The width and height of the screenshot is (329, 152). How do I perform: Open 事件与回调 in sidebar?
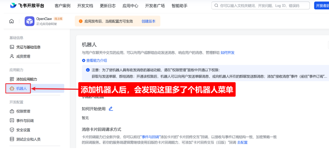(25, 121)
